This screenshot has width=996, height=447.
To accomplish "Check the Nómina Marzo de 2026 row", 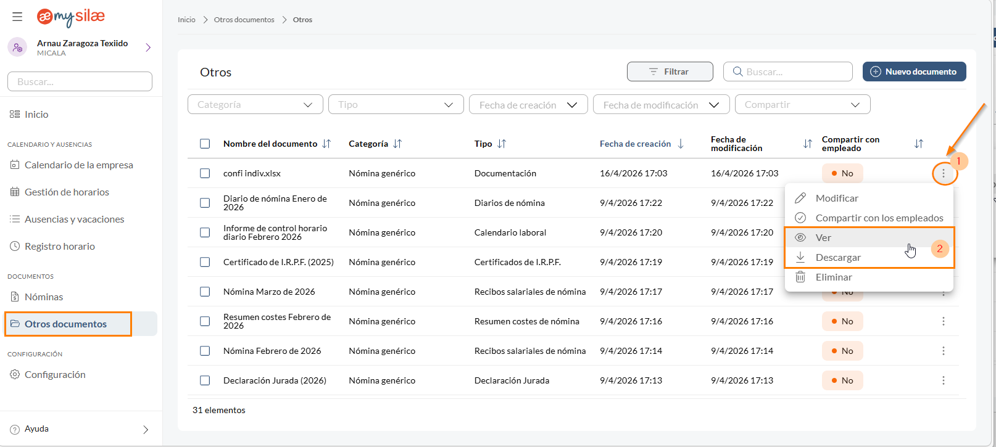I will 205,292.
